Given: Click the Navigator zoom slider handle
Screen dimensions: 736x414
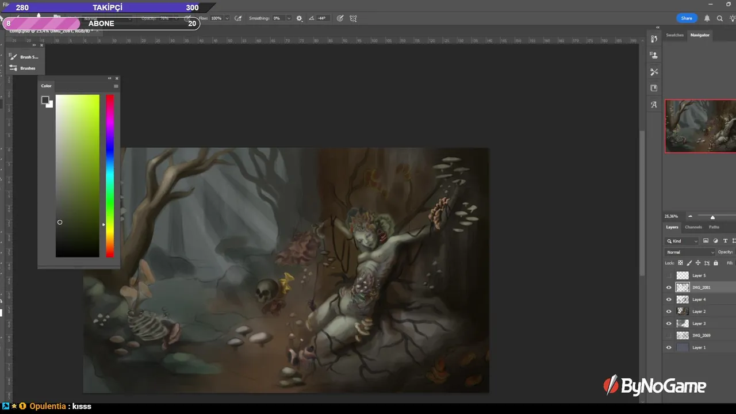Looking at the screenshot, I should (712, 217).
